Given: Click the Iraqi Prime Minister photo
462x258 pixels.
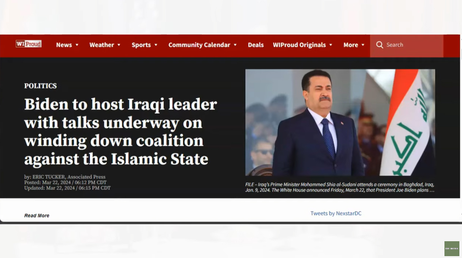Looking at the screenshot, I should 340,122.
